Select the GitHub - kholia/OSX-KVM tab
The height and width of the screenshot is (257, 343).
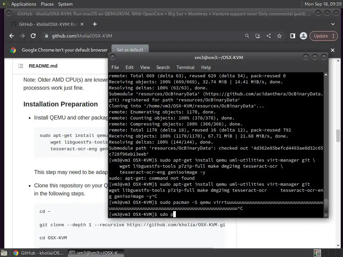coord(48,24)
